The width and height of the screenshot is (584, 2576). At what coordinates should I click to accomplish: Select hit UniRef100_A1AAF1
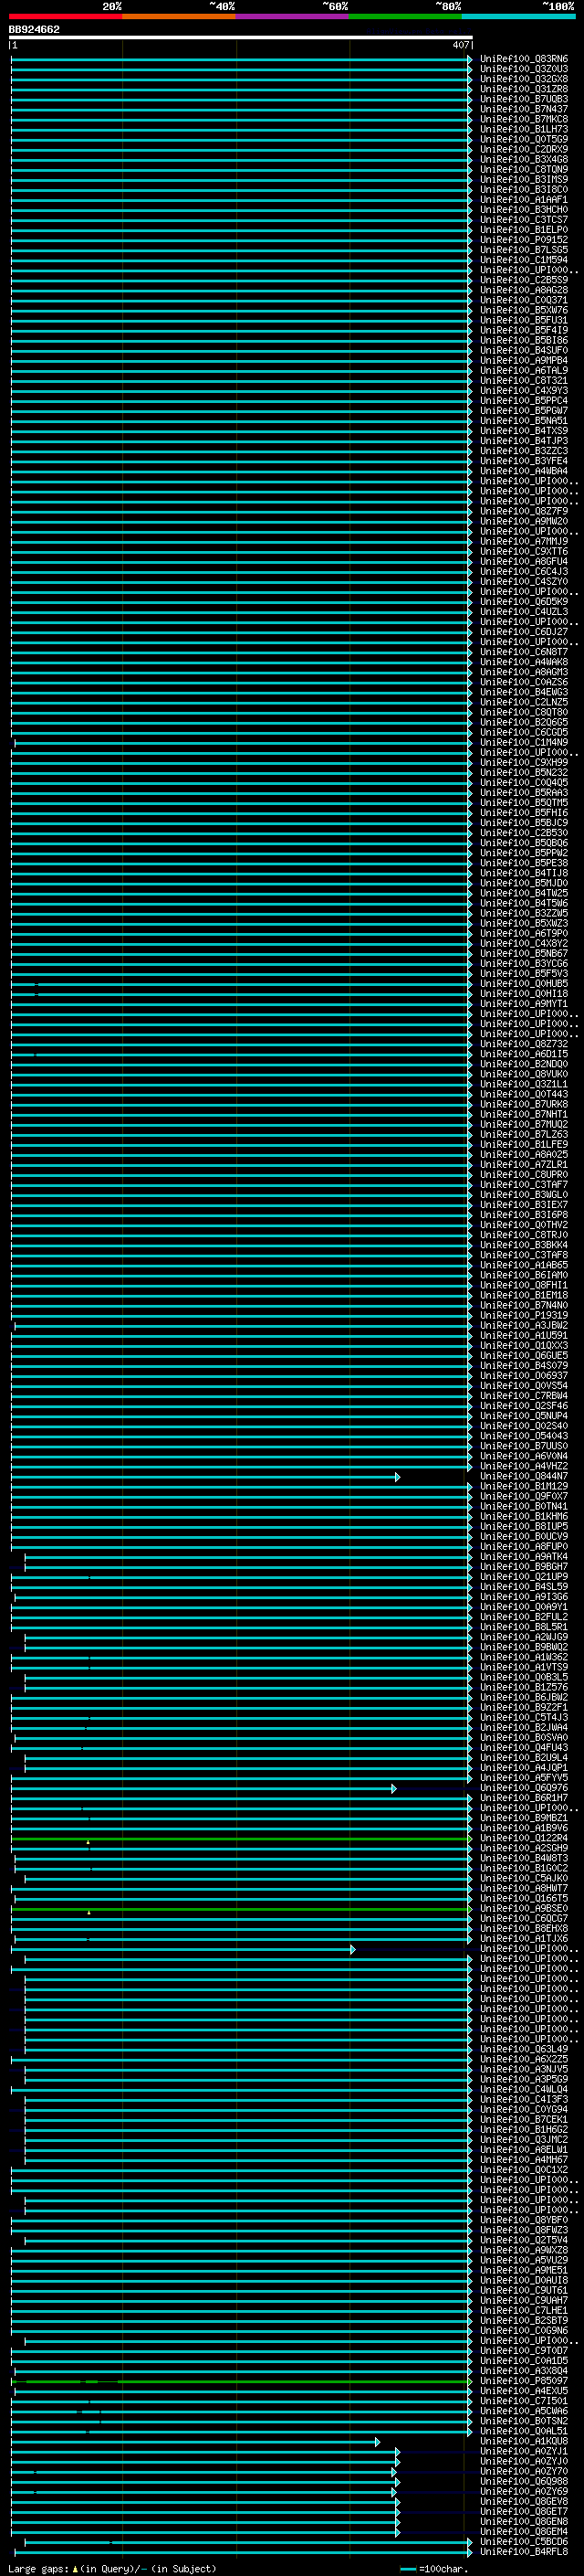pyautogui.click(x=523, y=200)
